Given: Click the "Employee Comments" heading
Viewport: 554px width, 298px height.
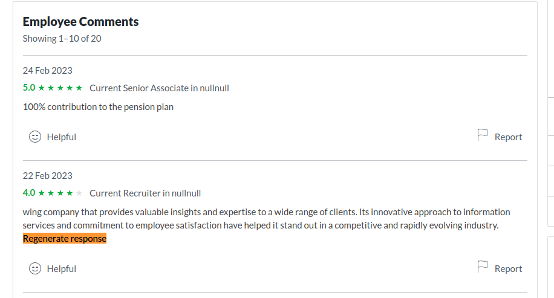Looking at the screenshot, I should click(80, 22).
